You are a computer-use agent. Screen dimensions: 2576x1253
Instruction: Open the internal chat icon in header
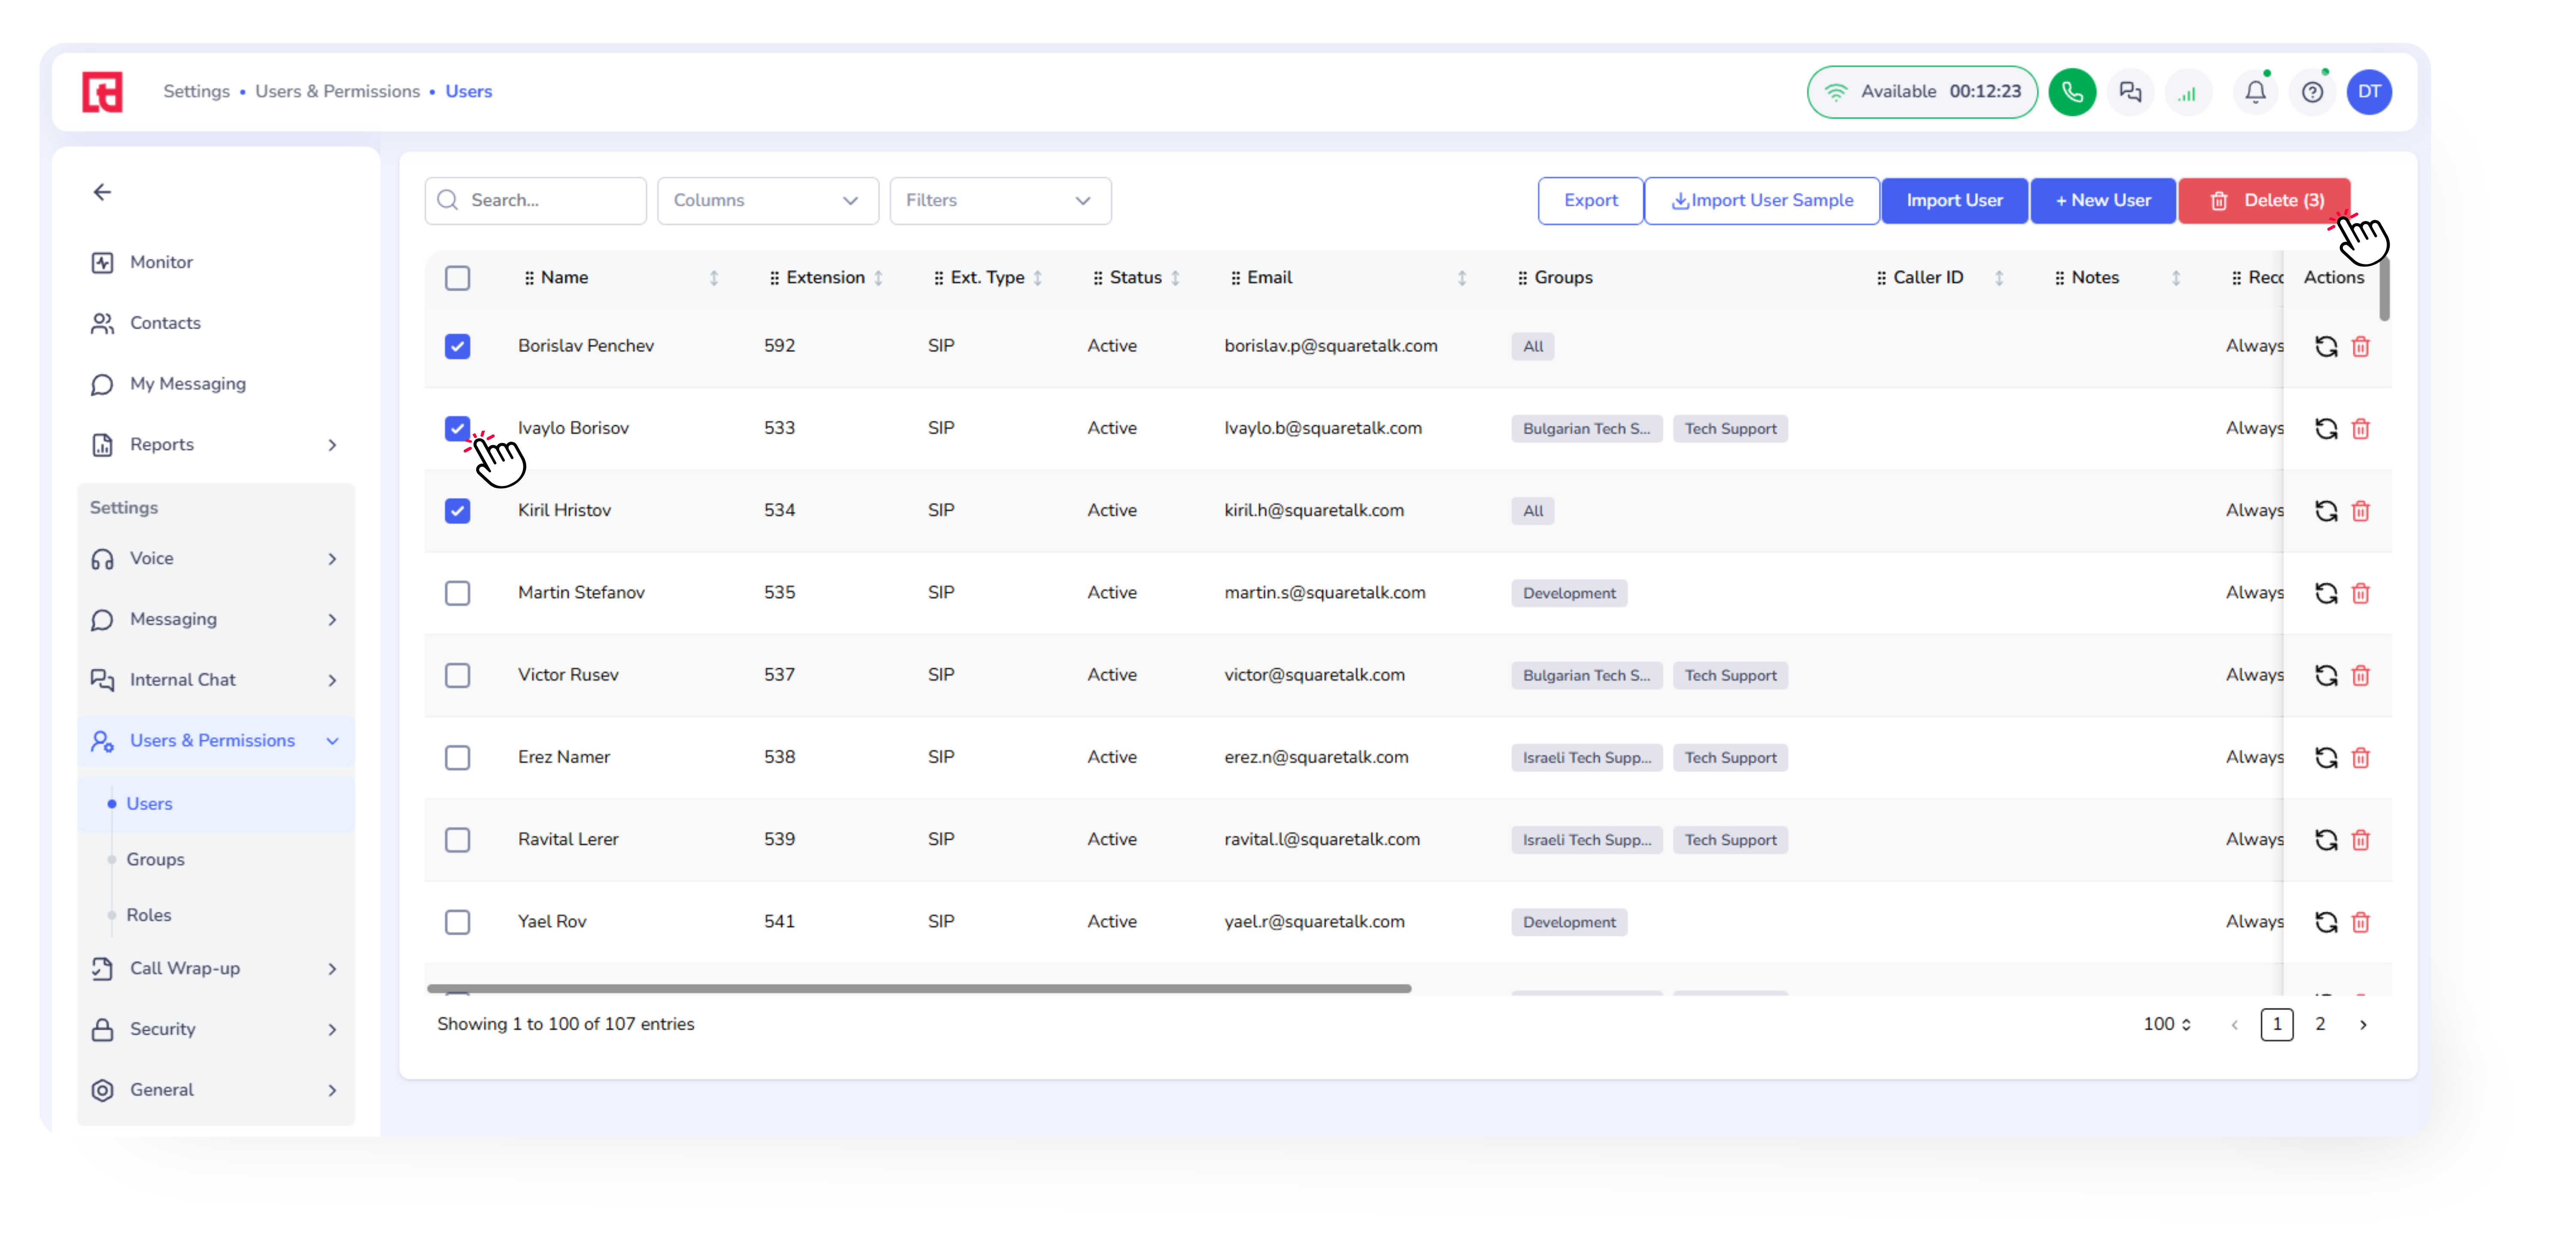point(2130,92)
